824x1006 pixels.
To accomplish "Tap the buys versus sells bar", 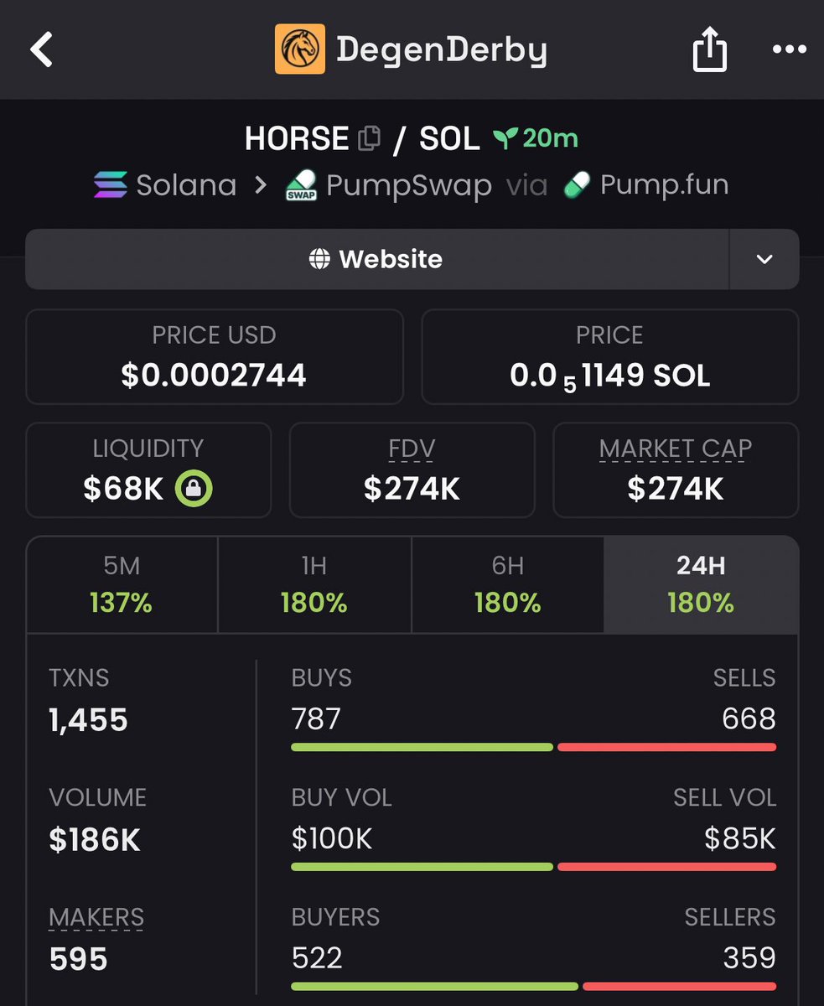I will pos(534,747).
